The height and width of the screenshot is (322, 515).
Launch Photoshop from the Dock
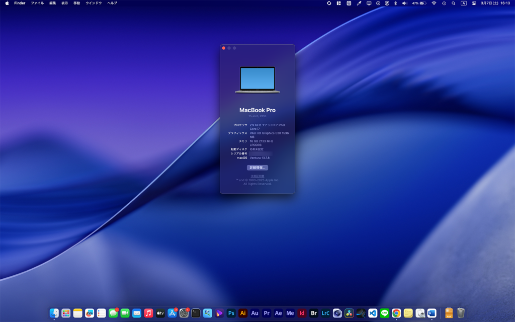(x=231, y=313)
